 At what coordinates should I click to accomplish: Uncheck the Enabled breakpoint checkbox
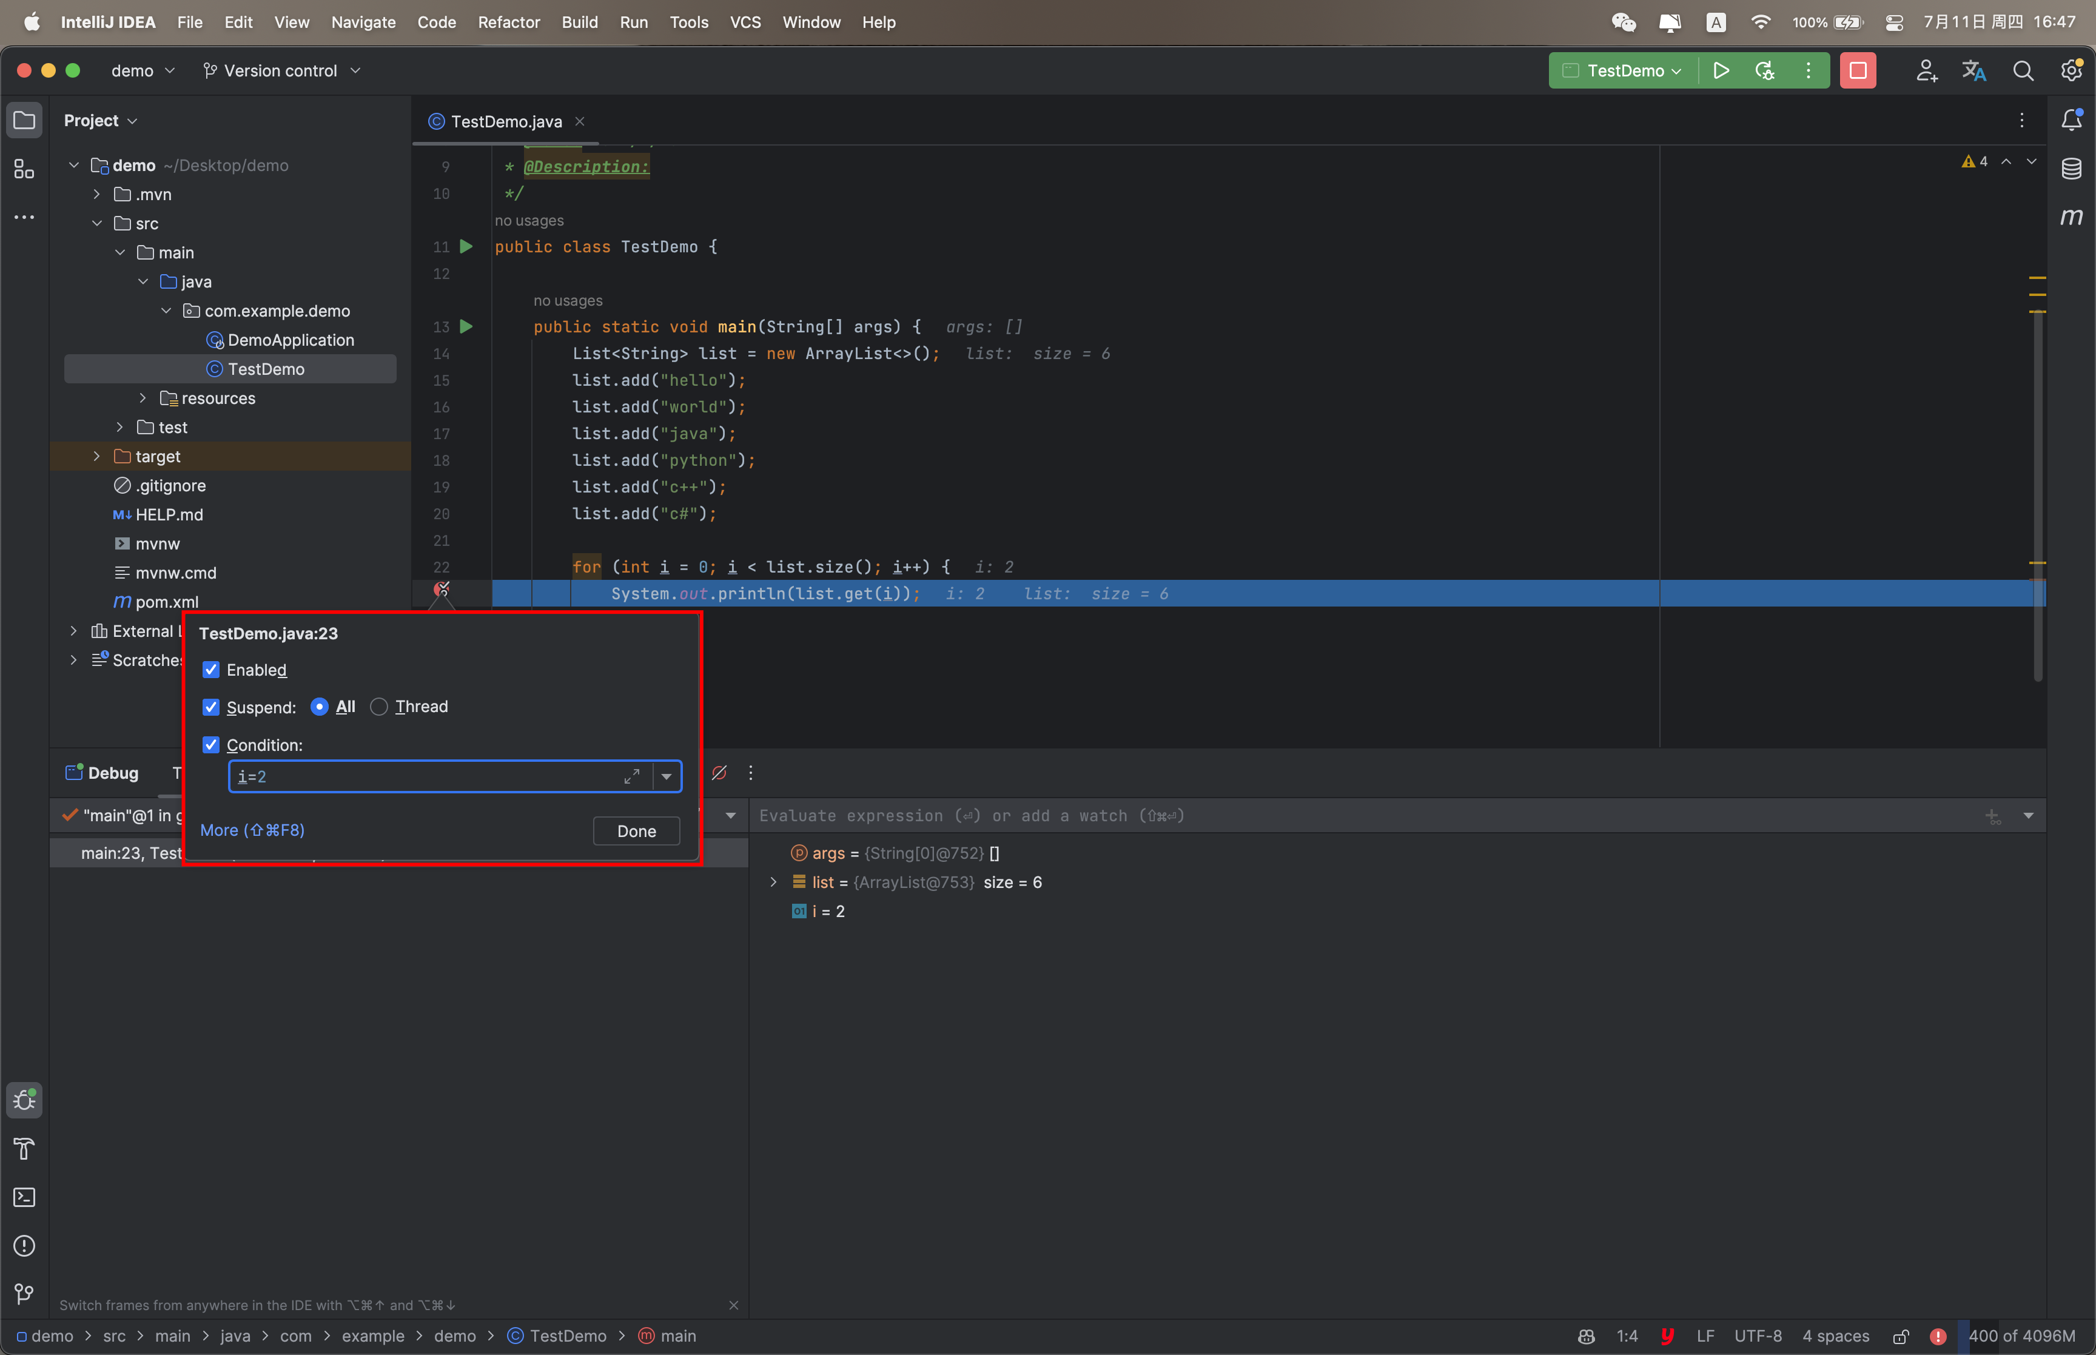pos(211,670)
